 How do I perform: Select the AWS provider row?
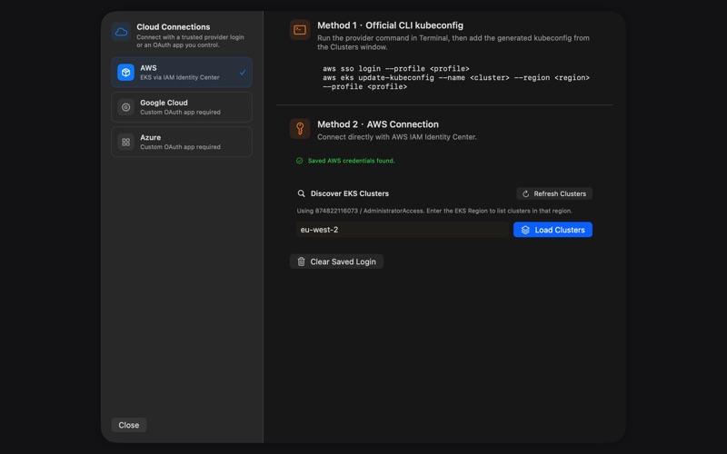182,73
